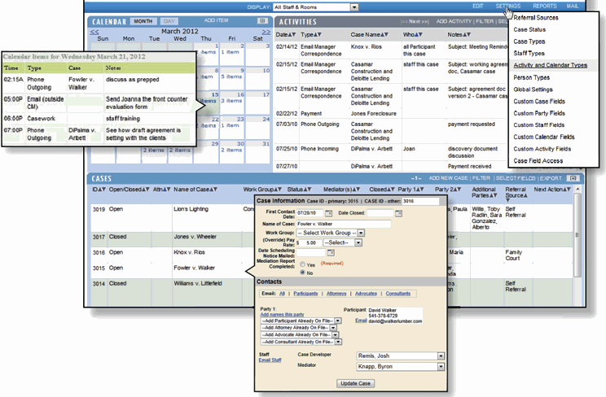Collapse the Calendar panel using header icon

pos(262,21)
